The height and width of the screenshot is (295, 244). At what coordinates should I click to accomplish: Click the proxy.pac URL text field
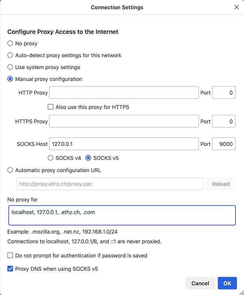tap(110, 184)
